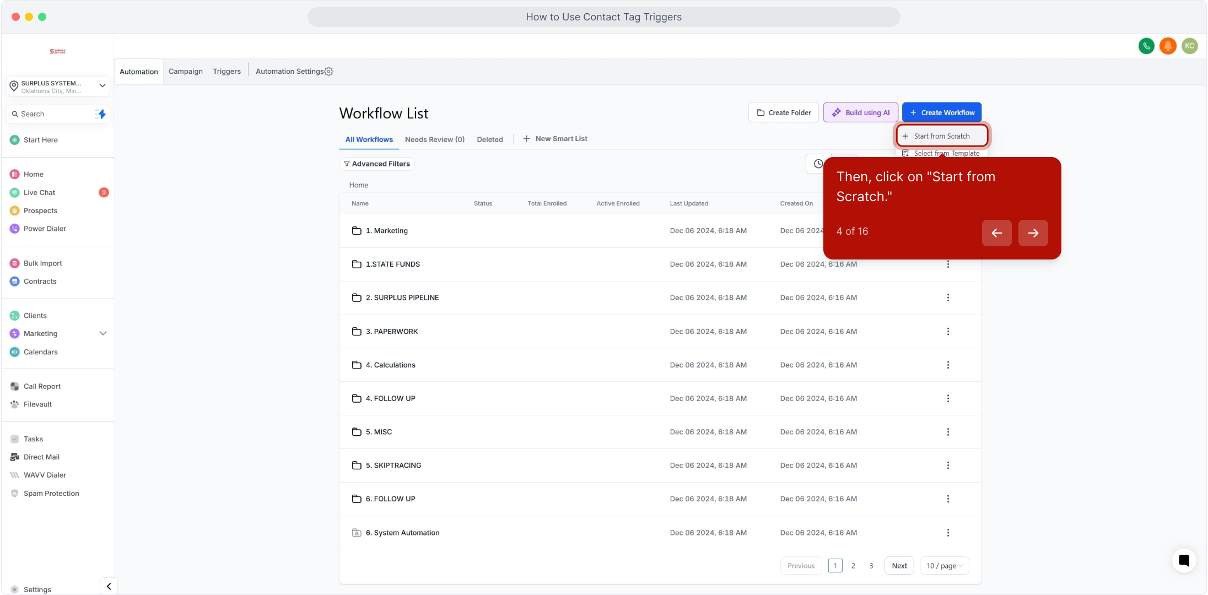
Task: Open three-dot menu for 5. MISC
Action: [948, 432]
